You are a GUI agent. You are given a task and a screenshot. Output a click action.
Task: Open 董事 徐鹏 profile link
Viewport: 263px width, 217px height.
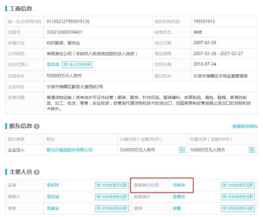175,208
